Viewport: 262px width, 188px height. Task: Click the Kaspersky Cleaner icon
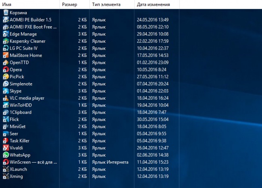6,41
